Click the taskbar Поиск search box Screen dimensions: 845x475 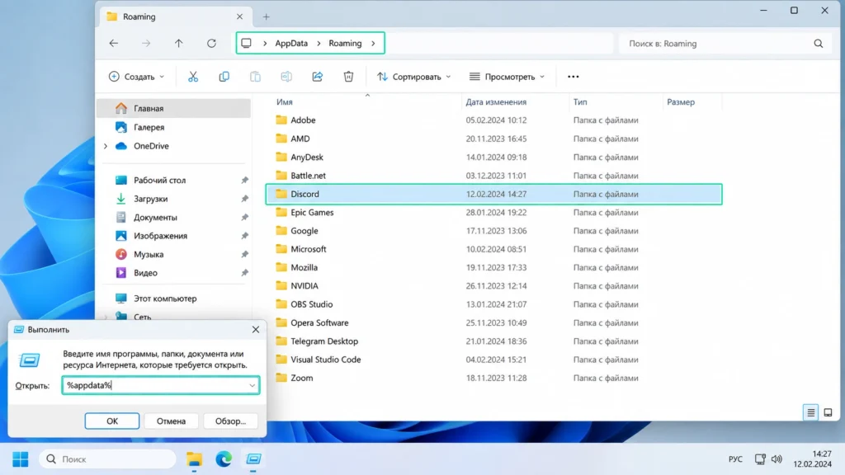point(108,459)
